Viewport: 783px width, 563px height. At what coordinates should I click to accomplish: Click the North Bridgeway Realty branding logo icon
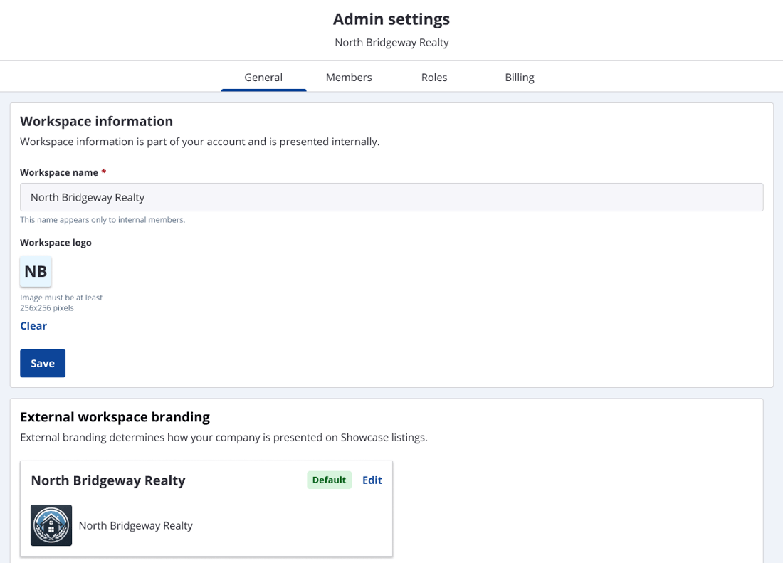(51, 525)
